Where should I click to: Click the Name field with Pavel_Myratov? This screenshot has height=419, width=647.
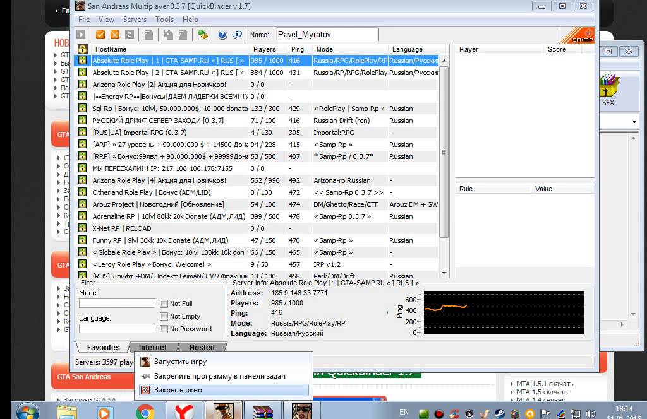coord(327,35)
